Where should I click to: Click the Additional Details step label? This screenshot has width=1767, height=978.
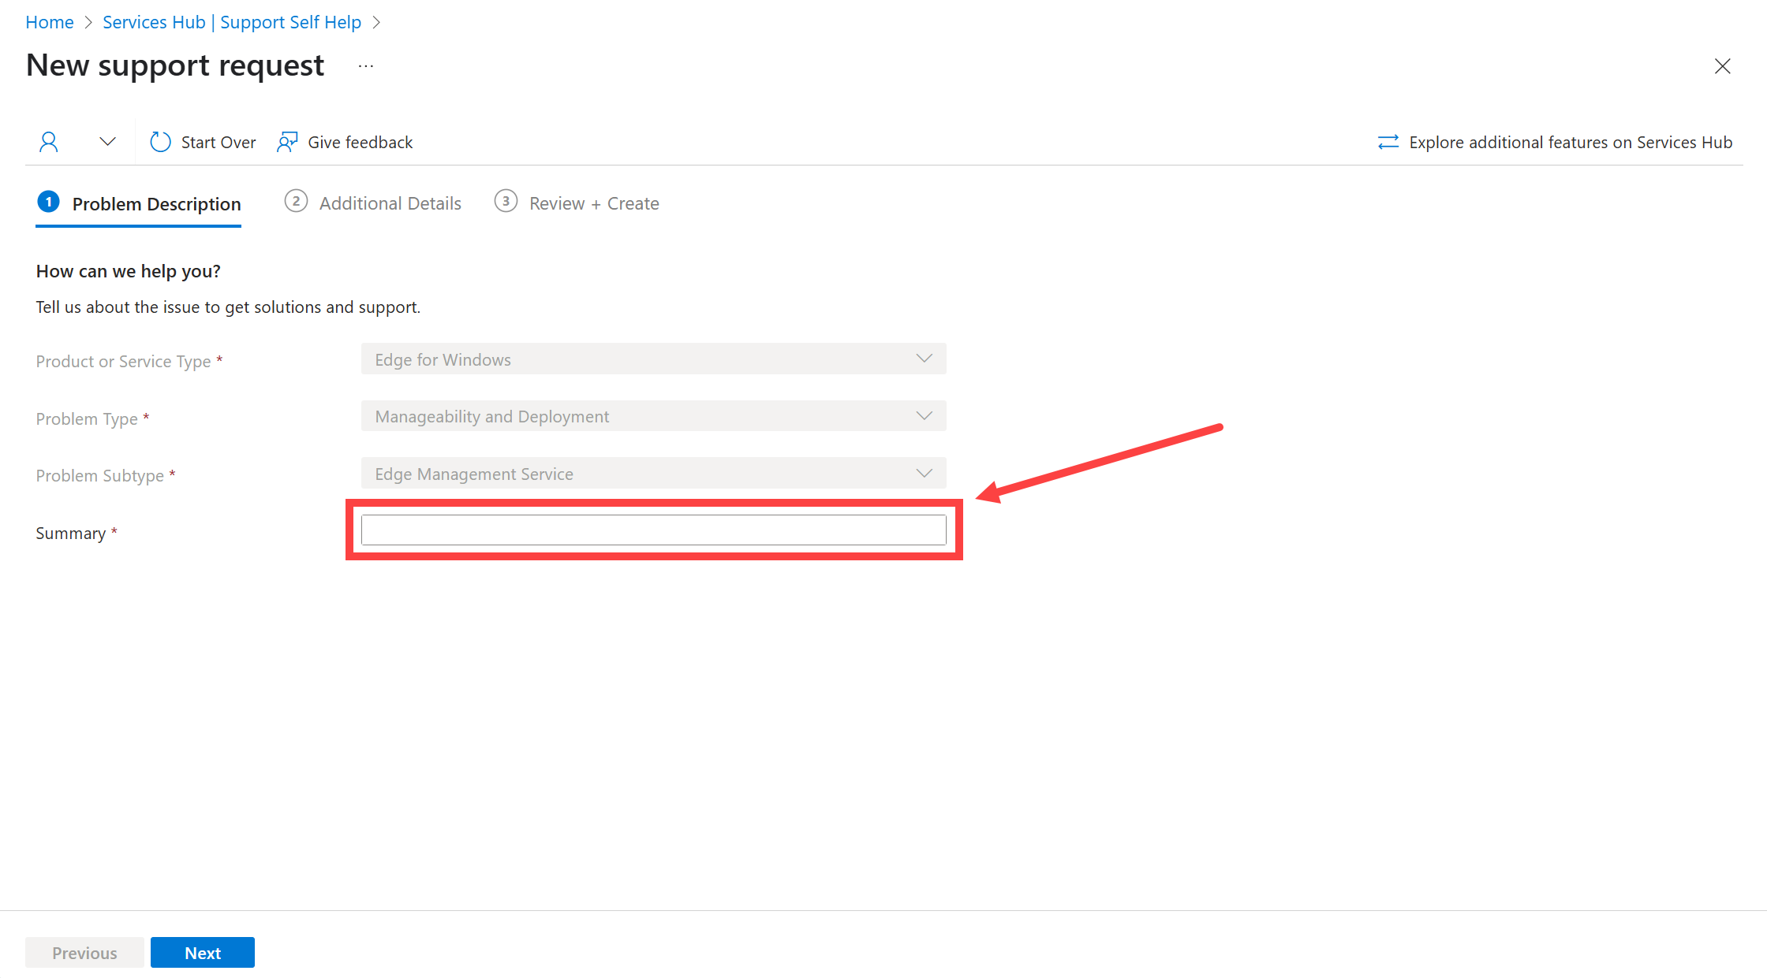coord(390,203)
